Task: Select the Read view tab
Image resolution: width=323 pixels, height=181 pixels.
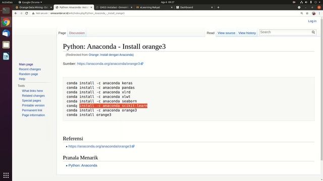Action: click(210, 33)
